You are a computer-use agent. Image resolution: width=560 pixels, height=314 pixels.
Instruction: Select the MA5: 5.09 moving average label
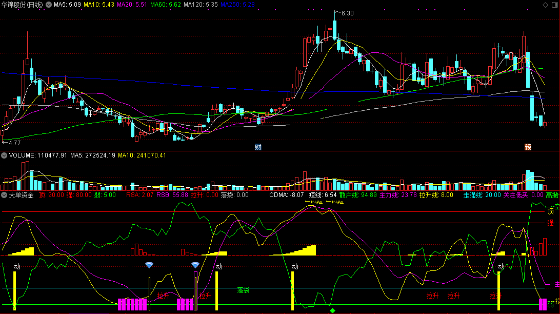68,5
